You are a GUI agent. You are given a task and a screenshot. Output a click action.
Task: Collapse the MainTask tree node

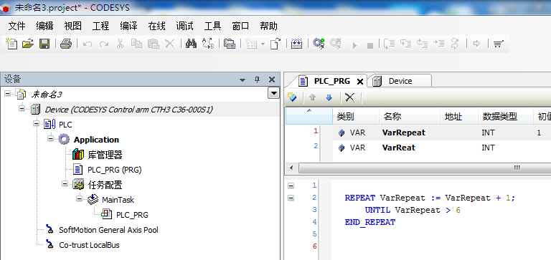click(80, 198)
